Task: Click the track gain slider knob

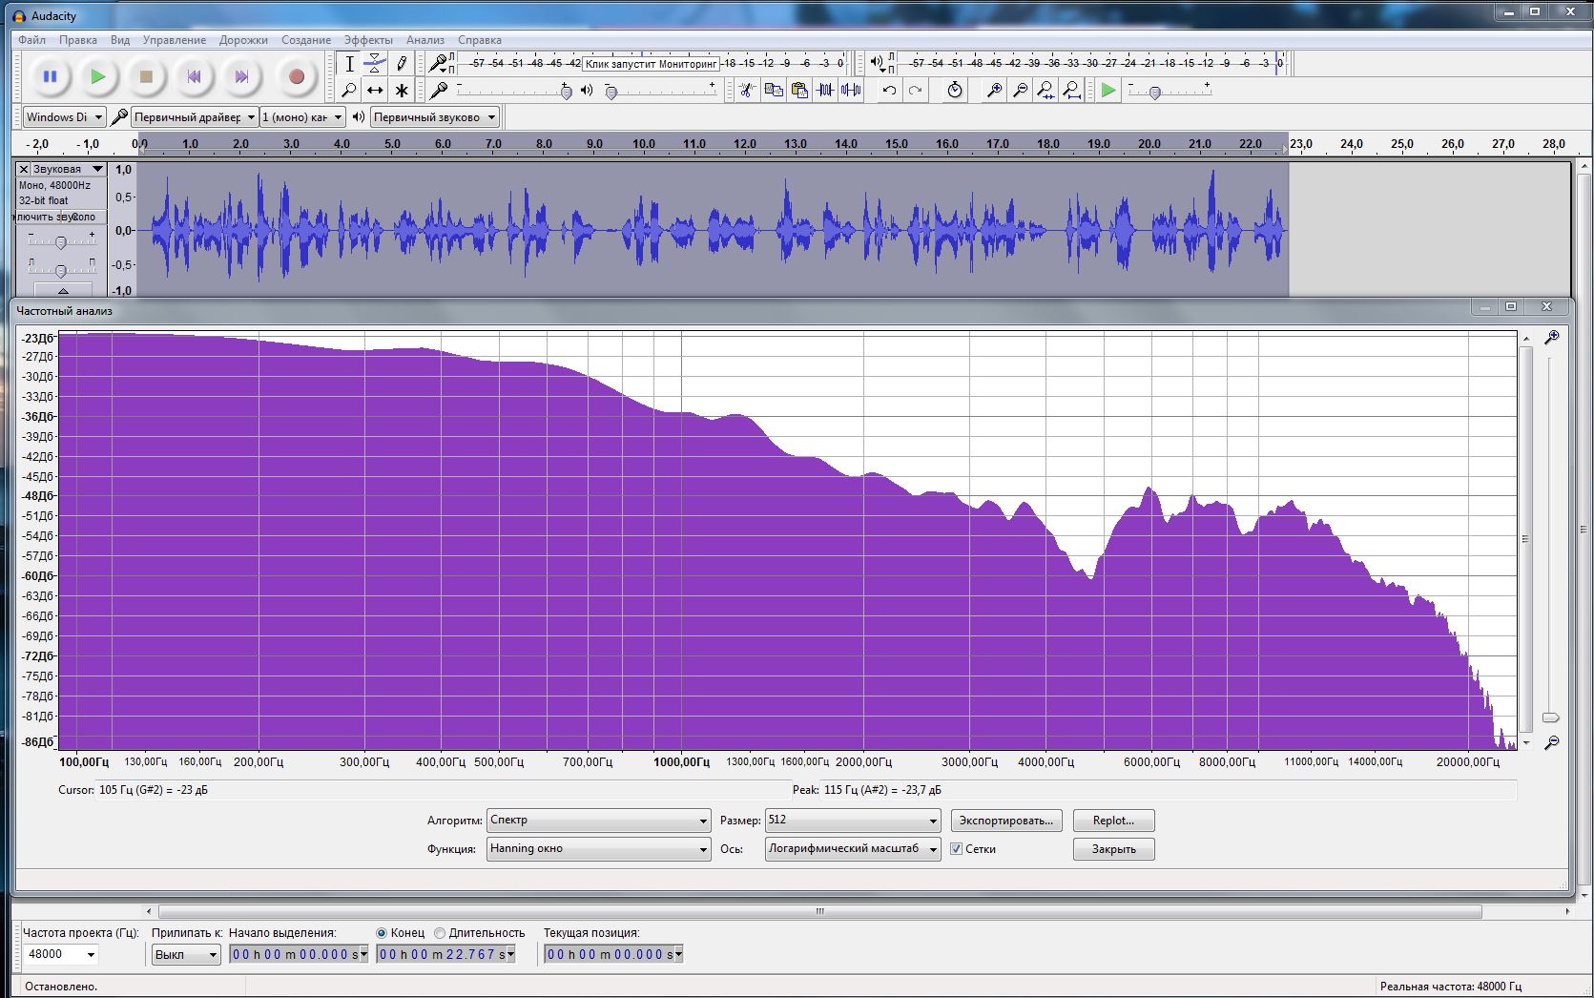Action: 61,243
